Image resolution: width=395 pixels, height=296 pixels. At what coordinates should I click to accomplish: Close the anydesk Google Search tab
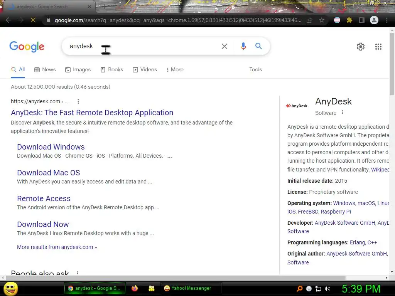coord(89,7)
